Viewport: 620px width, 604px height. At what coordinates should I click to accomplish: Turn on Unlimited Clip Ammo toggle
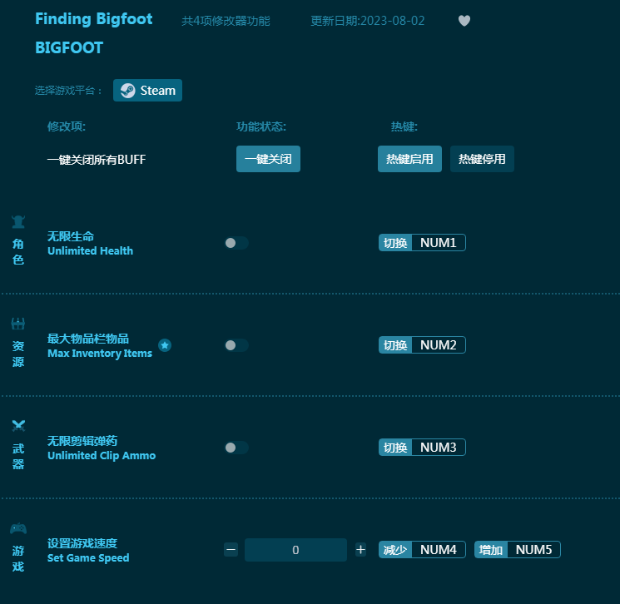point(236,448)
